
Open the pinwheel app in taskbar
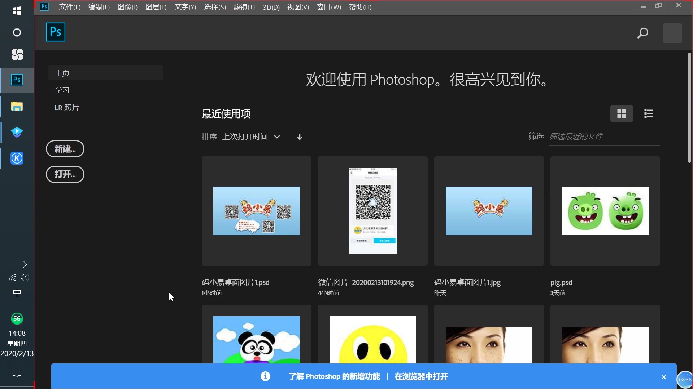(x=17, y=54)
